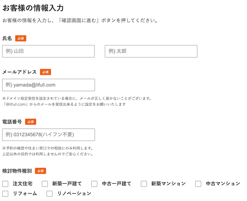Screen dimensions: 247x201
Task: Tick the リノベーション checkbox
Action: [49, 194]
